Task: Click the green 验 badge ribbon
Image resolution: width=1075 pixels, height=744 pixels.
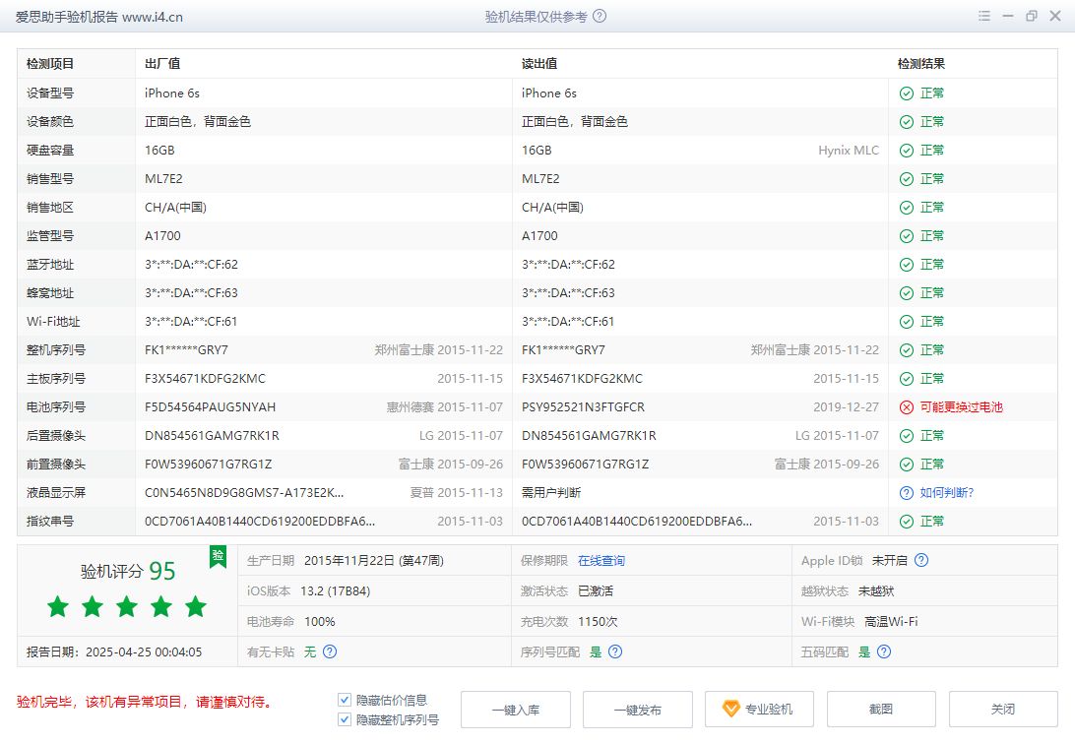Action: [218, 556]
